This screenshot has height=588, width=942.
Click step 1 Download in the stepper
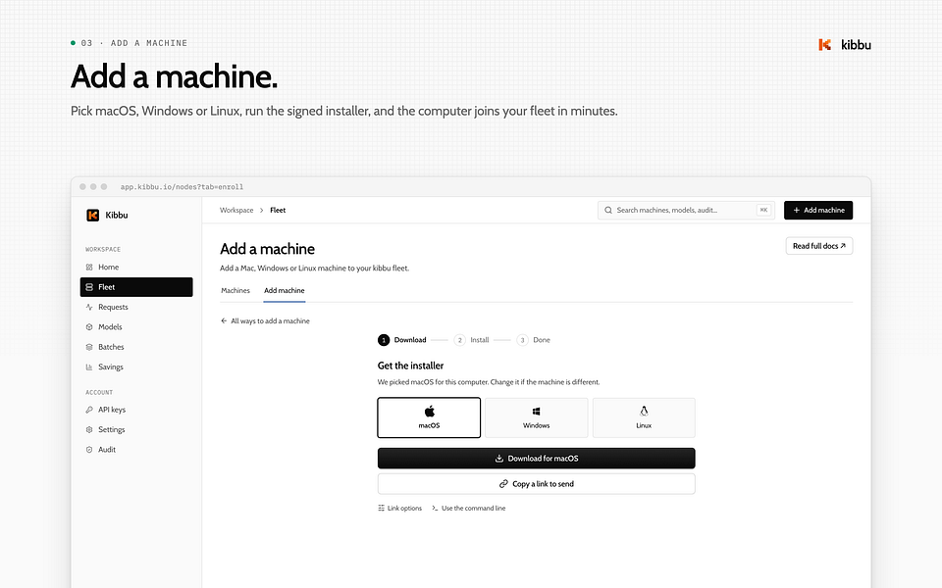pos(402,340)
